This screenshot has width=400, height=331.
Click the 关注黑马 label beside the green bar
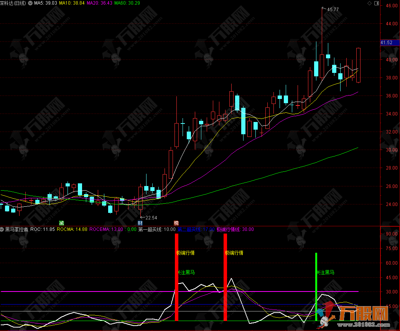pos(325,273)
